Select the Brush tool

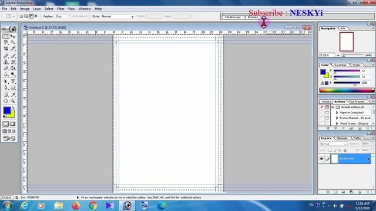pos(13,56)
